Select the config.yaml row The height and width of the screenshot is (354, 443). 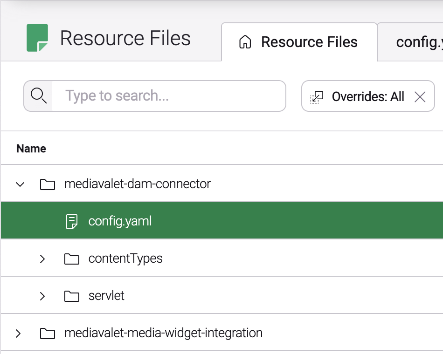222,220
